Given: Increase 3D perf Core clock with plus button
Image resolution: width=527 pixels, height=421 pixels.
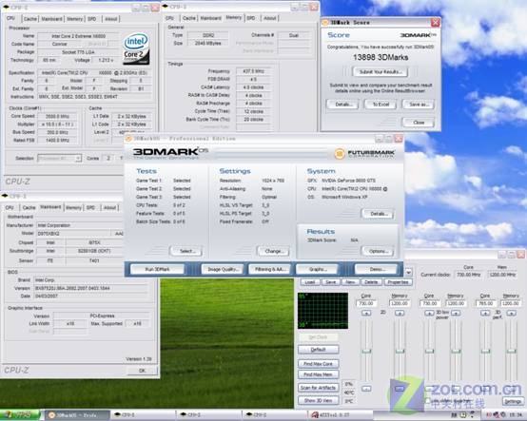Looking at the screenshot, I should (485, 313).
